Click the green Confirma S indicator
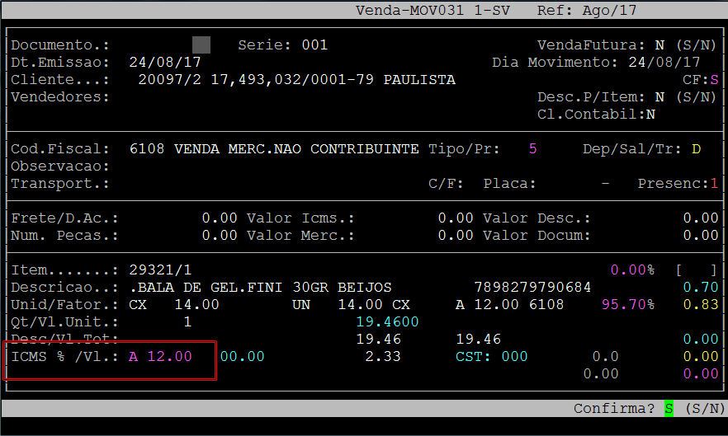Screen dimensions: 728x436 tap(669, 409)
